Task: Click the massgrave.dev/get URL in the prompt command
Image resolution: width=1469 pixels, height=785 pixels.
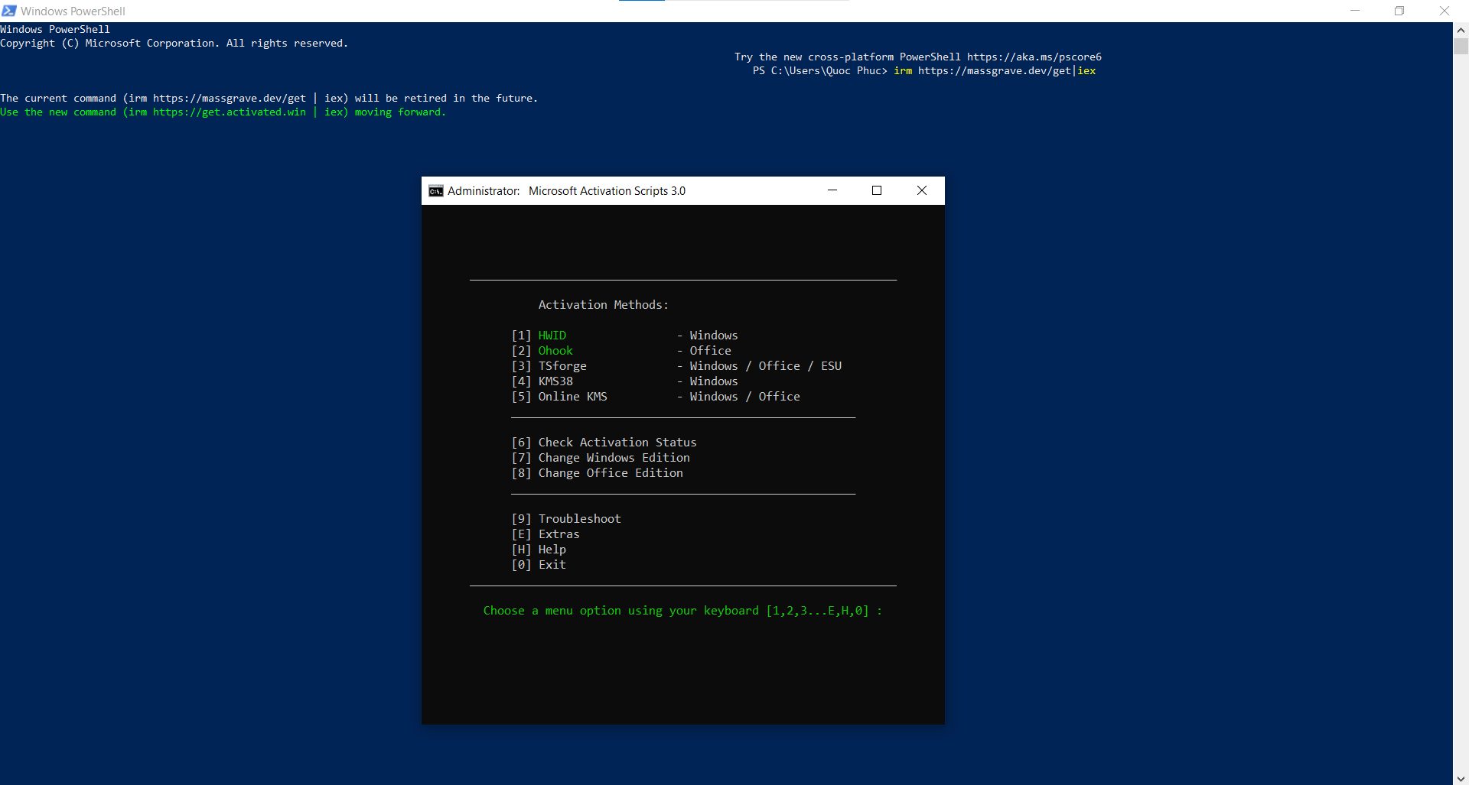Action: pyautogui.click(x=995, y=70)
